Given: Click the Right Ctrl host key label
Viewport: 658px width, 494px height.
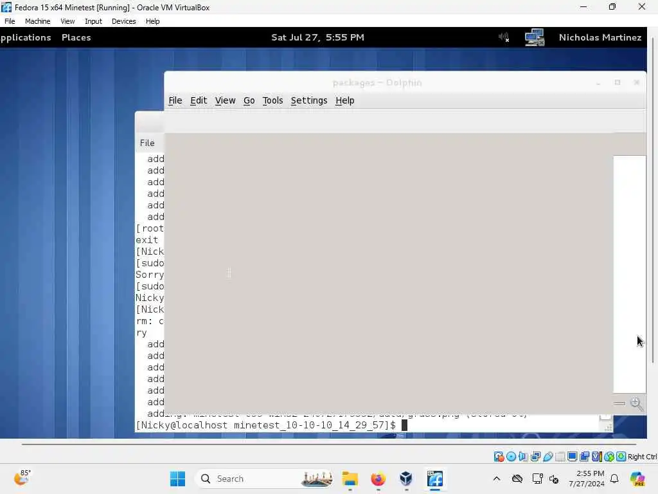Looking at the screenshot, I should 642,457.
